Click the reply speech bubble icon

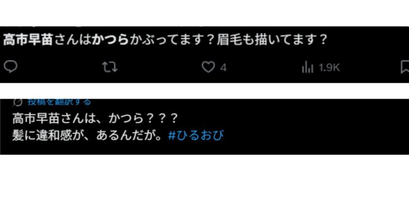pos(10,67)
